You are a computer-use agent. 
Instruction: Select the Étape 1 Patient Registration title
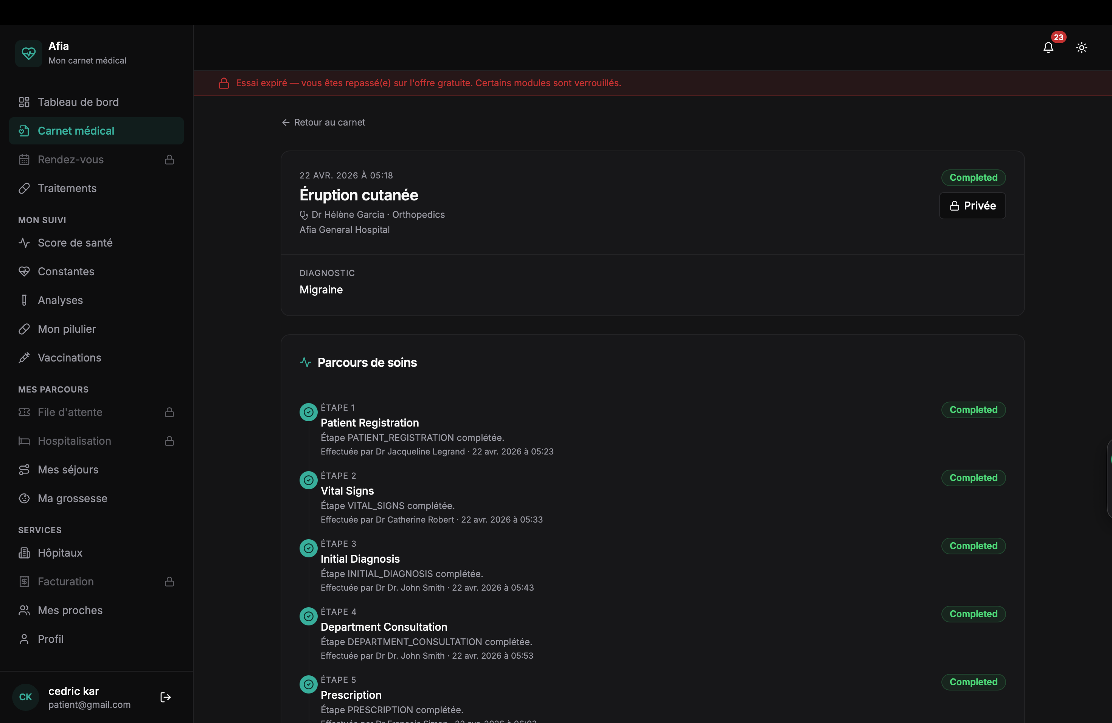pos(370,423)
